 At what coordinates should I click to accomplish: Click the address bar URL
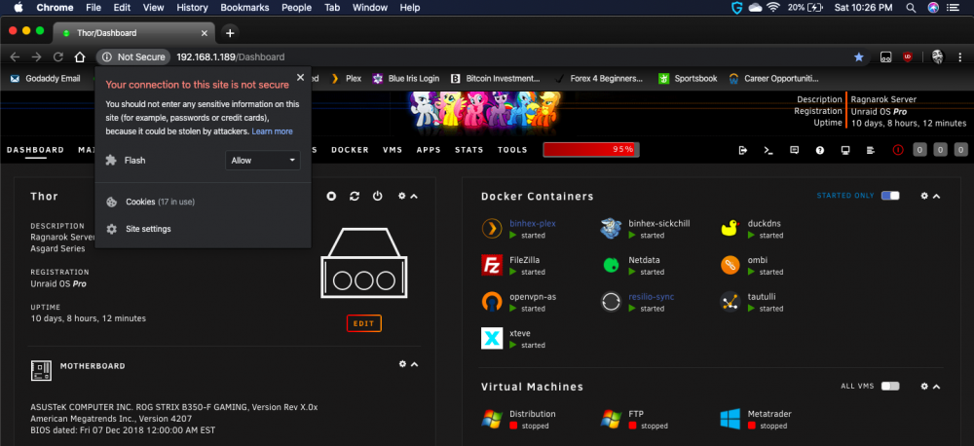(231, 57)
